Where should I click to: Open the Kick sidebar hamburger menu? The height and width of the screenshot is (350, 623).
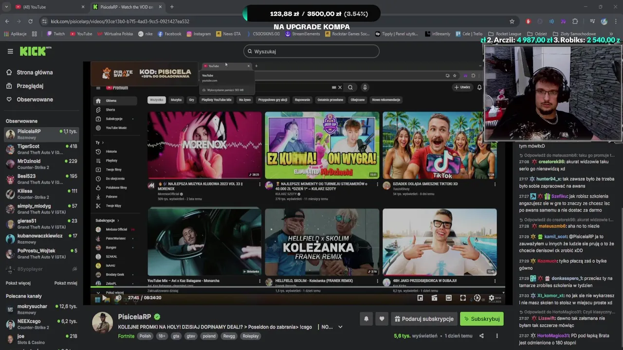click(x=10, y=51)
